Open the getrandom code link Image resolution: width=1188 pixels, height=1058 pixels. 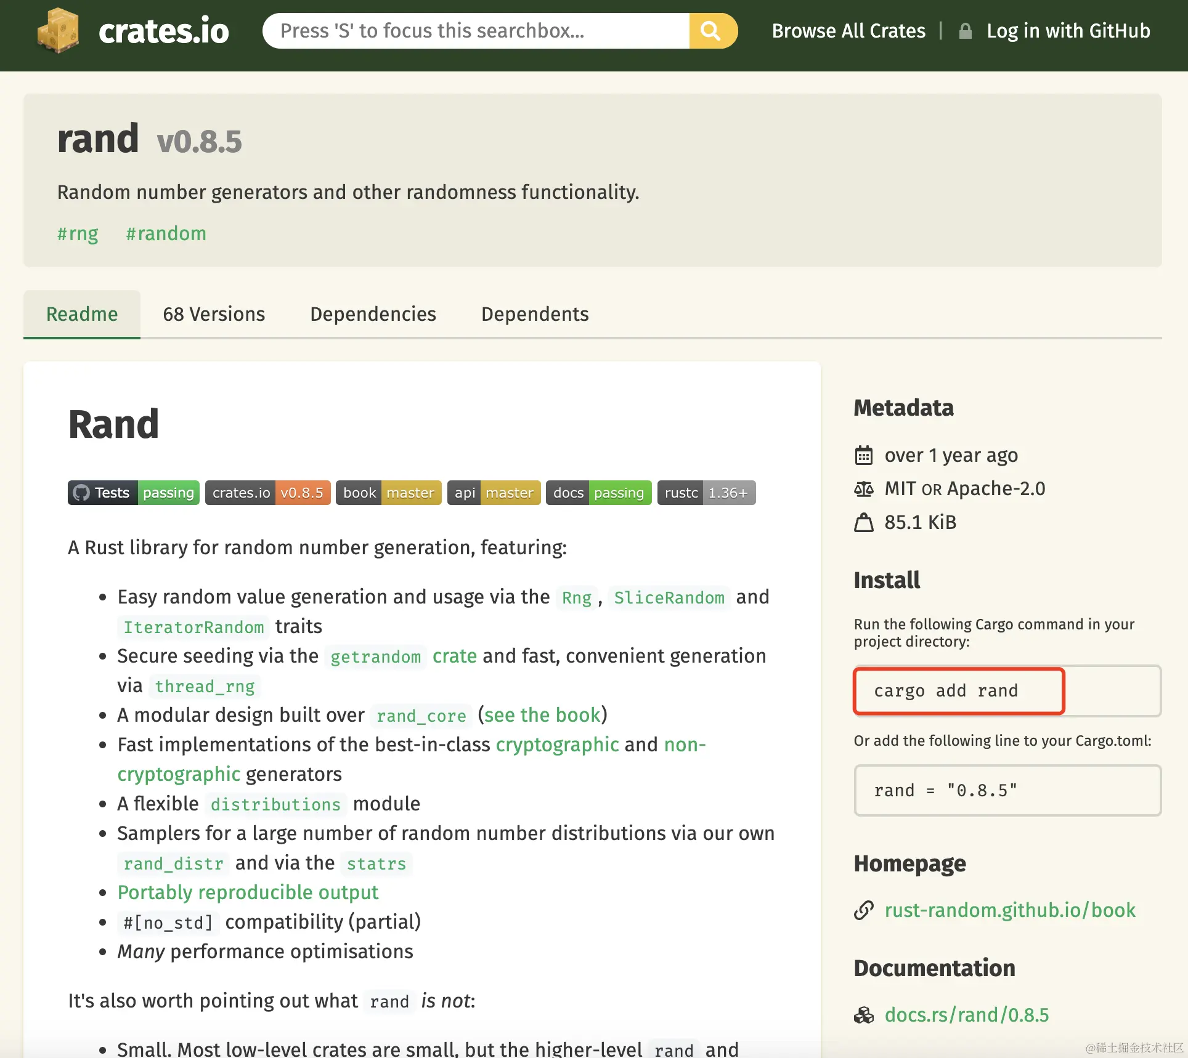(x=375, y=656)
